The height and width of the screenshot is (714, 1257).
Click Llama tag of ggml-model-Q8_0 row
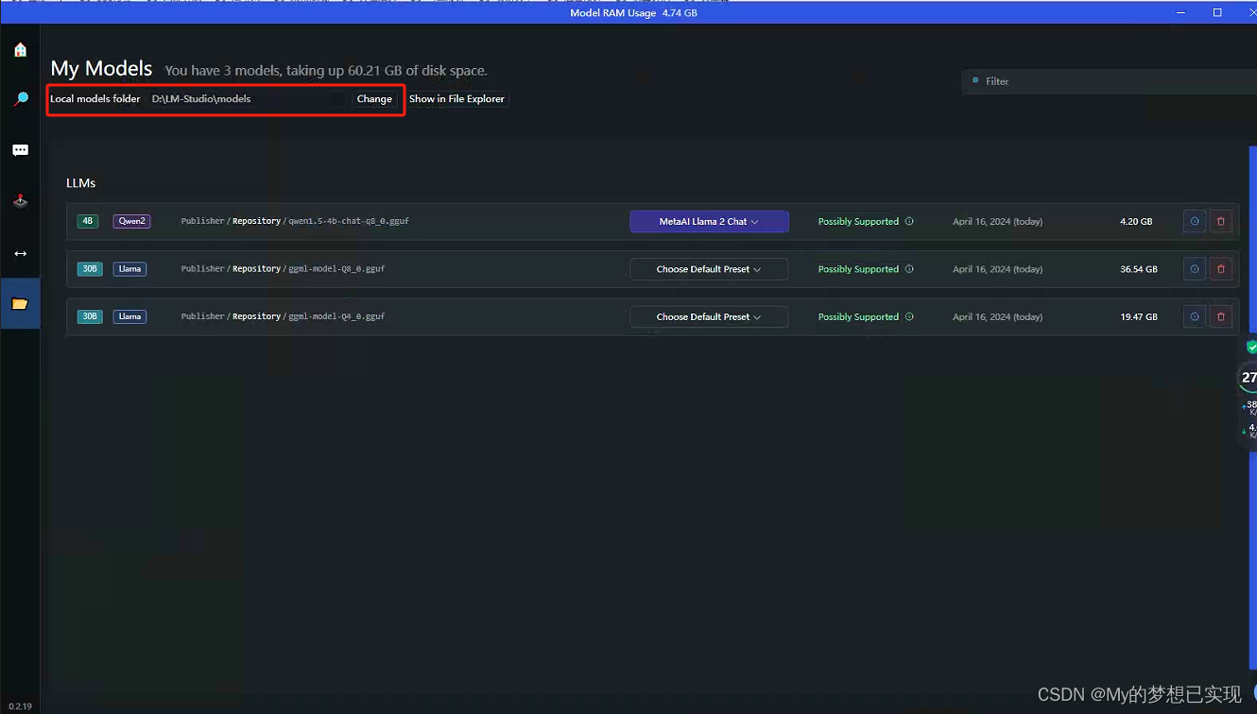pyautogui.click(x=129, y=269)
